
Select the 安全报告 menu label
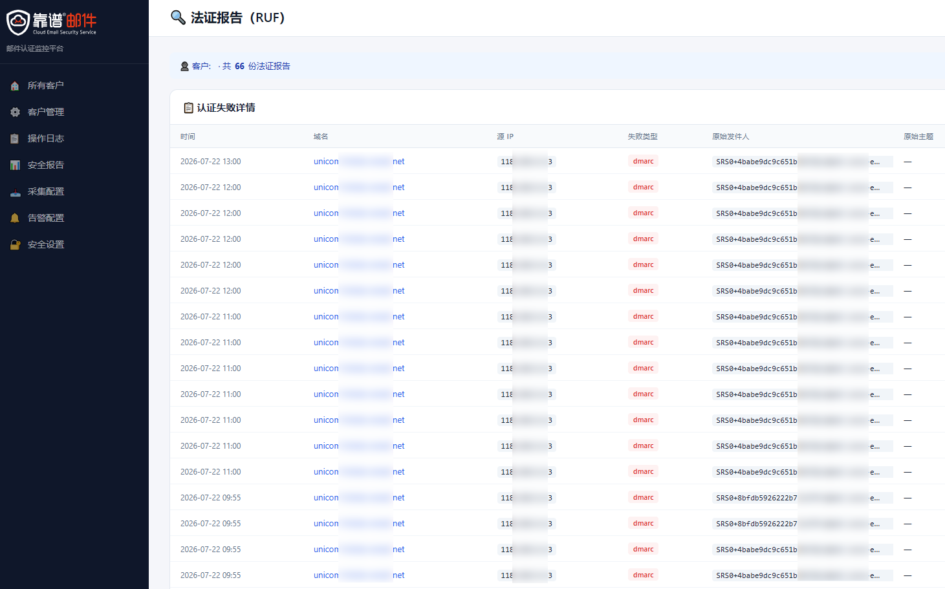45,166
